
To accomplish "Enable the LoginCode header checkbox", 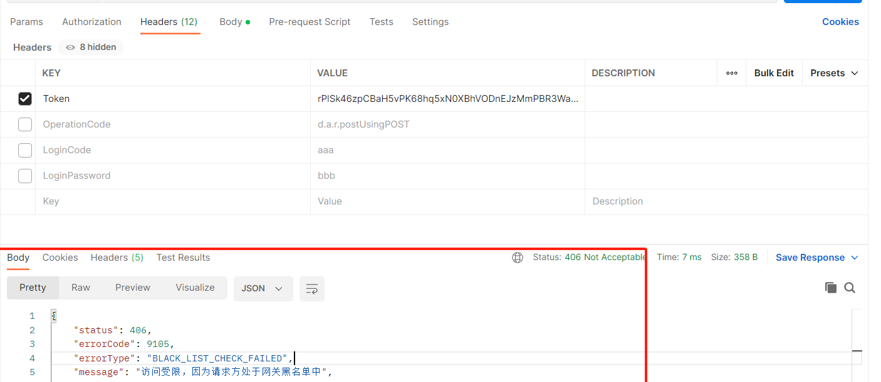I will [x=25, y=150].
